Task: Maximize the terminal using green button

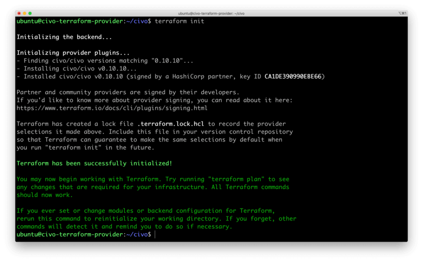Action: tap(30, 13)
